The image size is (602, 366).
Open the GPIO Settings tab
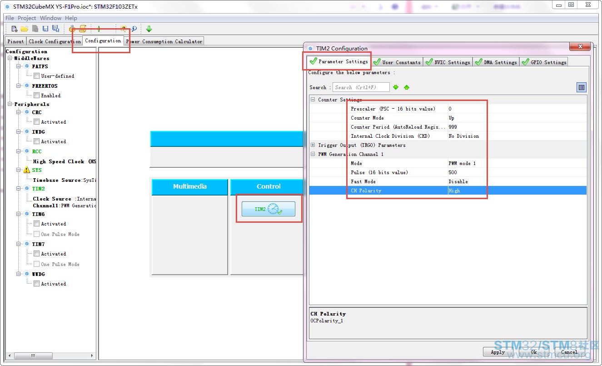[544, 62]
